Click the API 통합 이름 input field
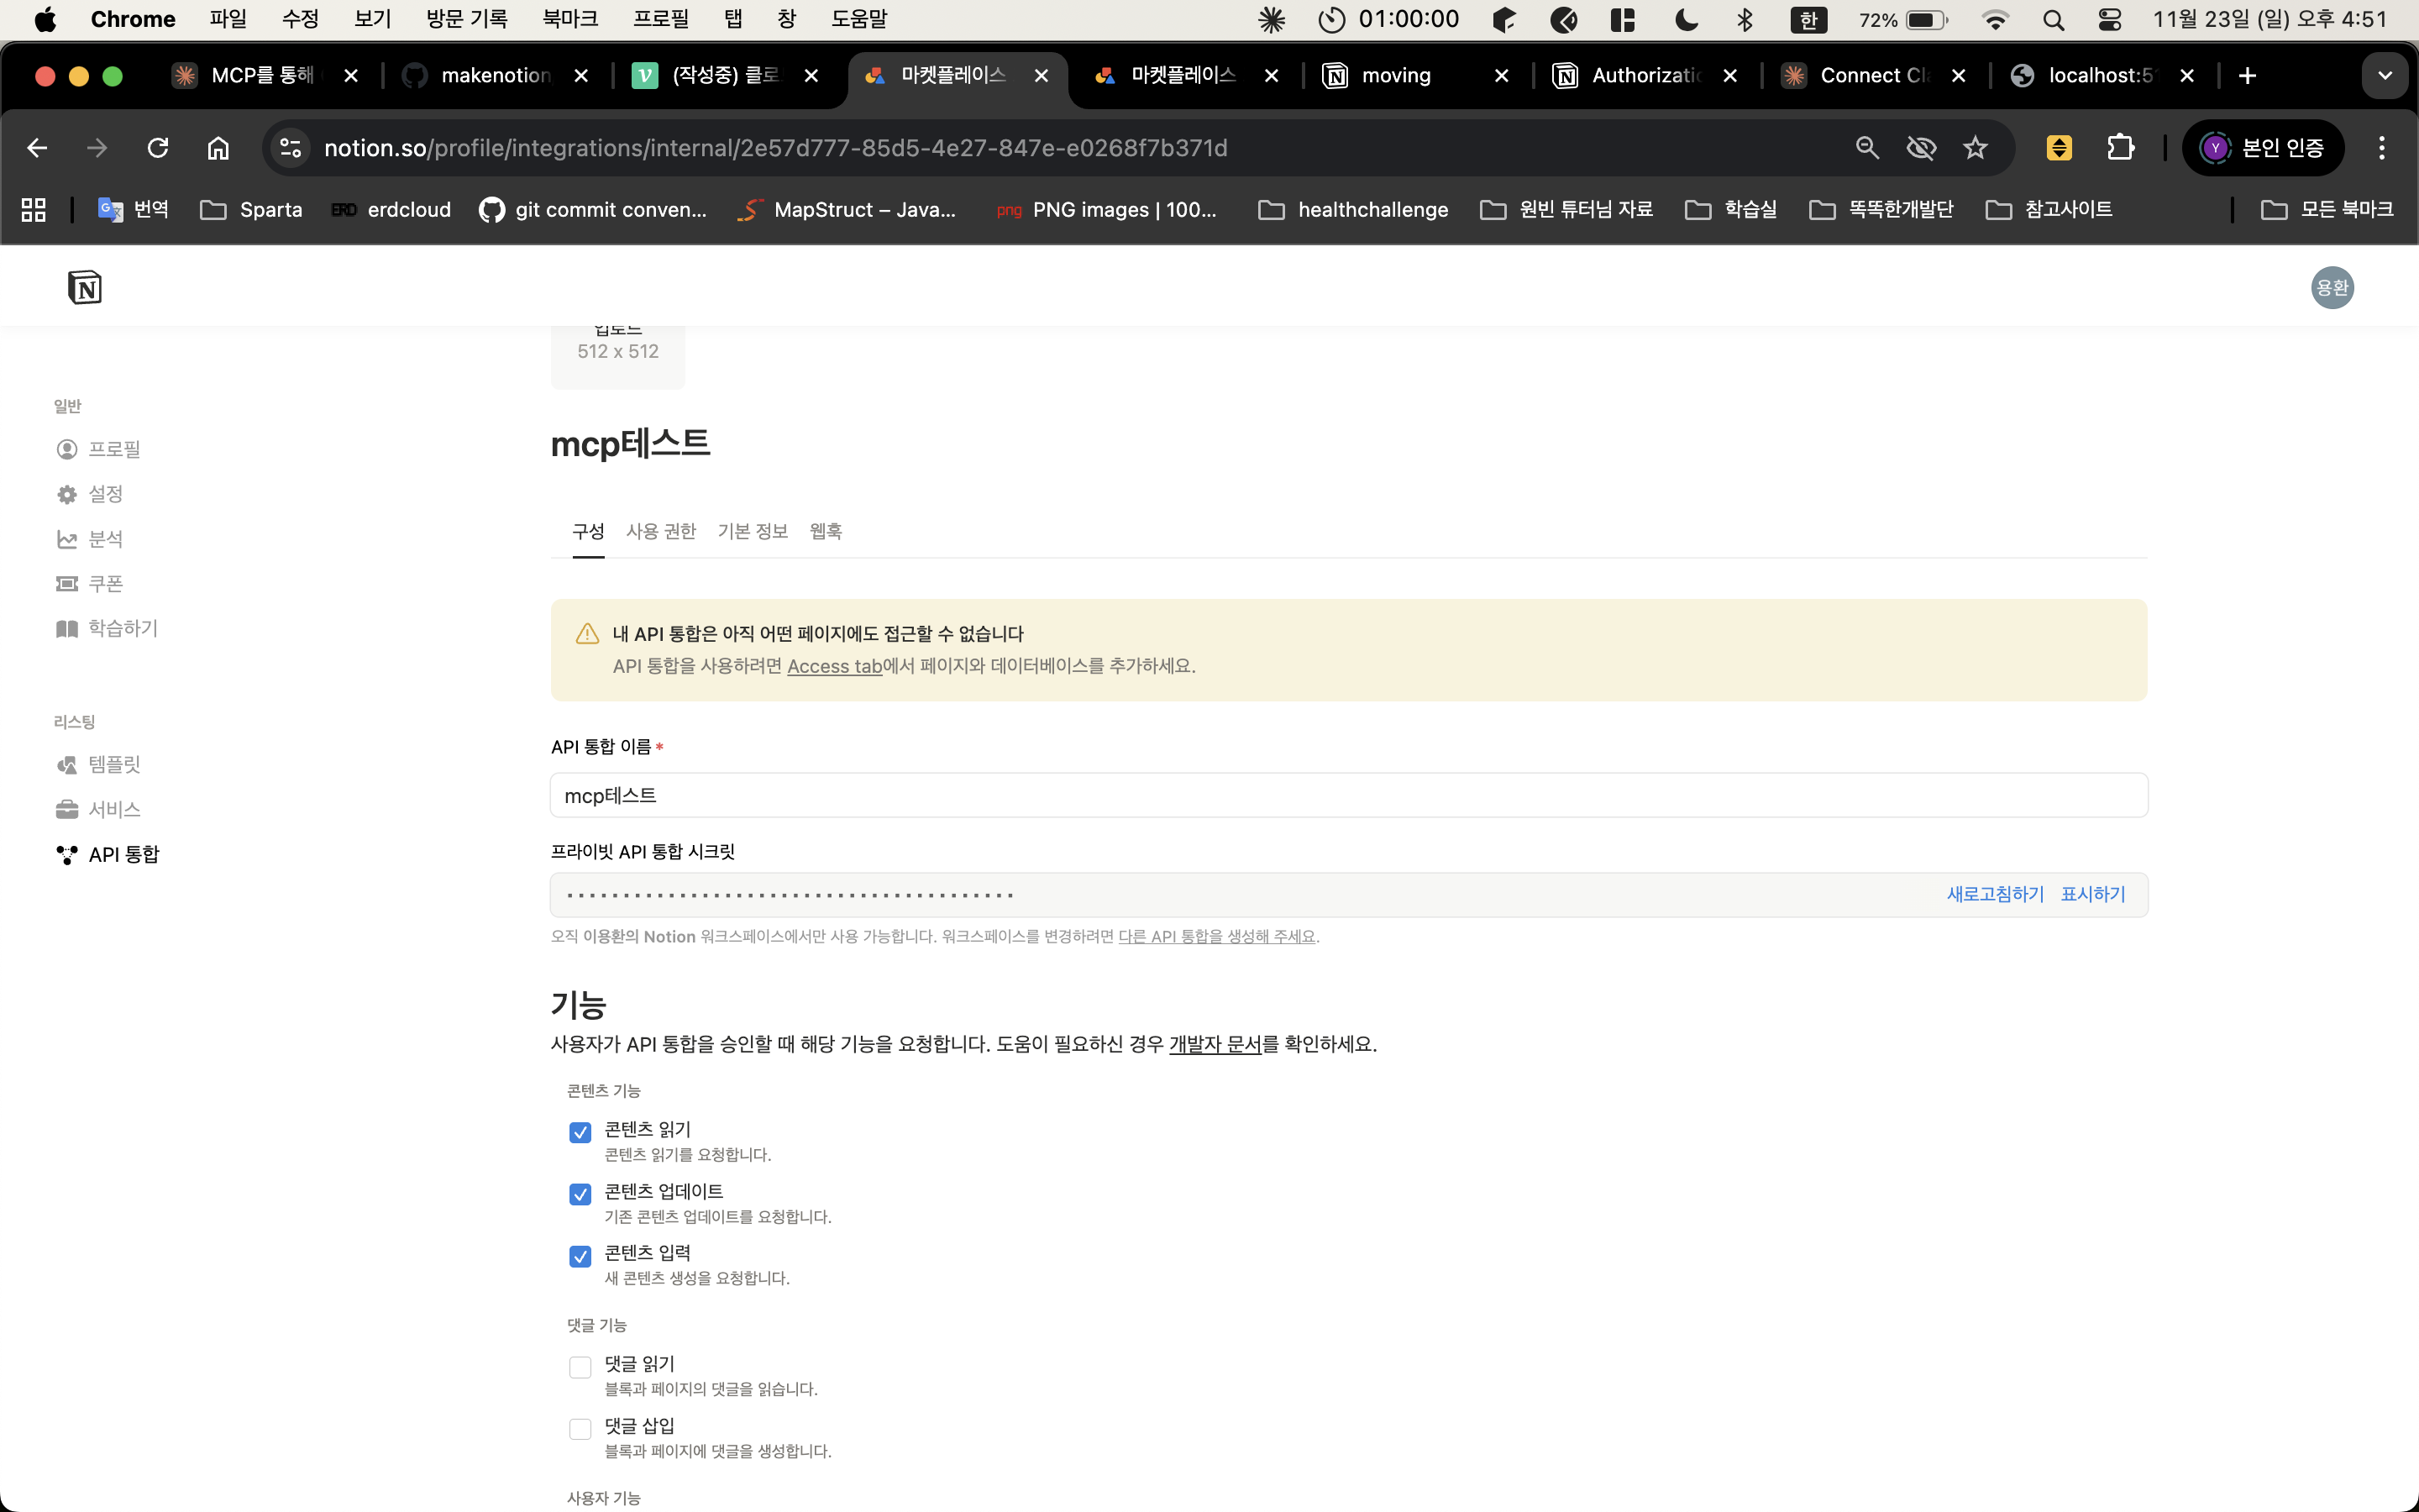Screen dimensions: 2419x1512 click(x=1347, y=795)
